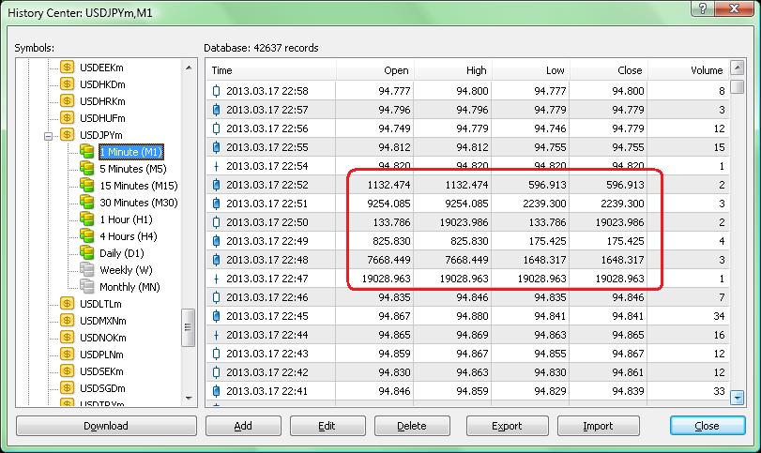Click the Time column header
761x453 pixels.
271,70
